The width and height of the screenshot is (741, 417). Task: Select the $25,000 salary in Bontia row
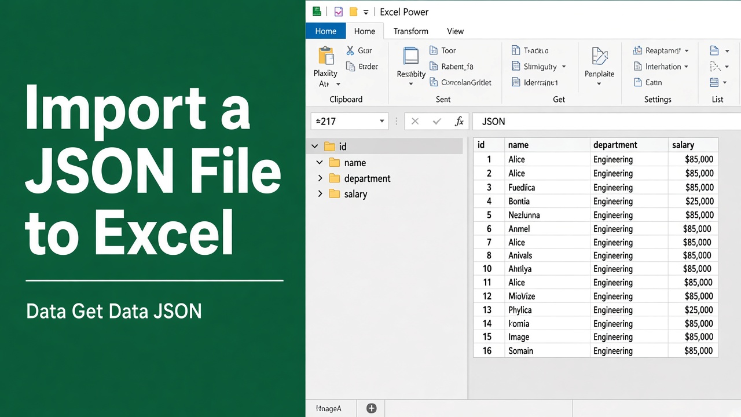[693, 201]
